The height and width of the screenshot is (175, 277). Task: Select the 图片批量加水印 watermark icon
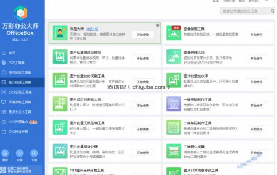pos(174,80)
